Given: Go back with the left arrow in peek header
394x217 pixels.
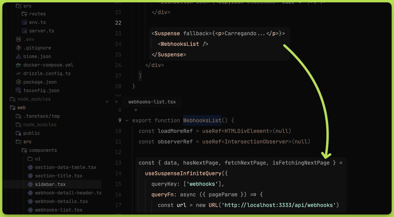Looking at the screenshot, I should click(x=107, y=102).
